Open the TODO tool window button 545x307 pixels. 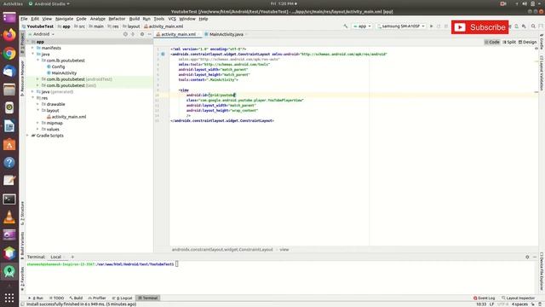[57, 298]
